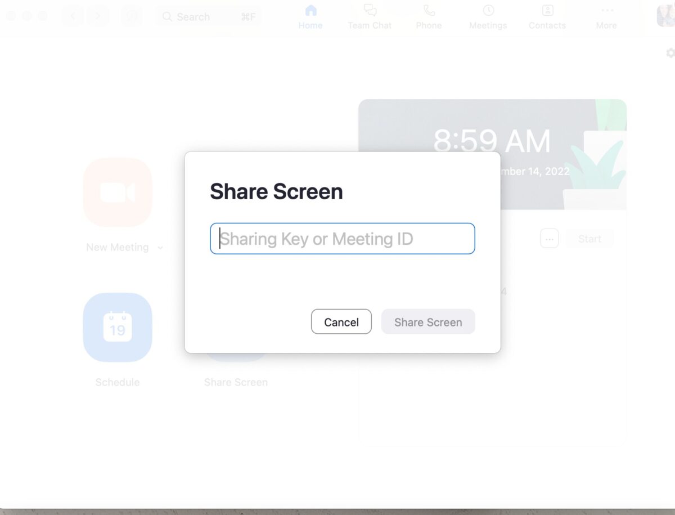
Task: Go to the Meetings tab
Action: click(488, 17)
